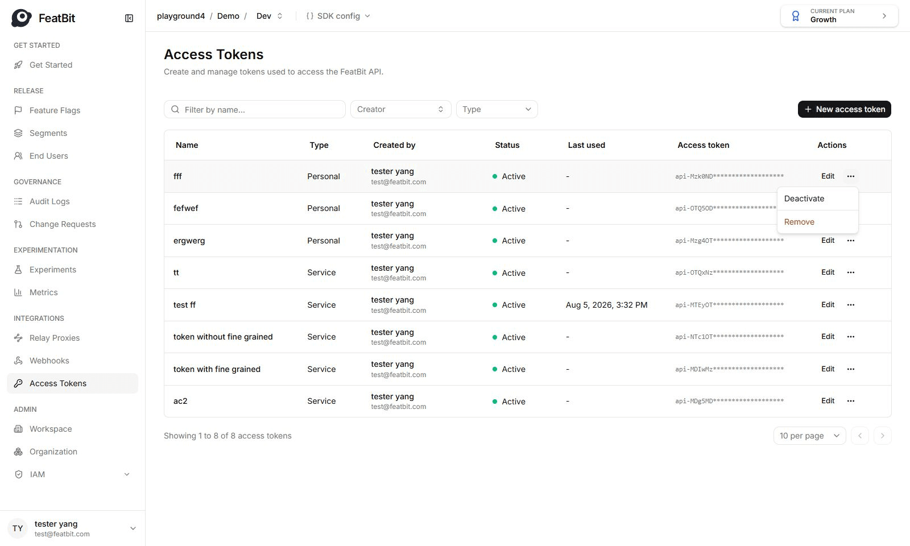The width and height of the screenshot is (910, 546).
Task: Click the Last used column header
Action: click(586, 145)
